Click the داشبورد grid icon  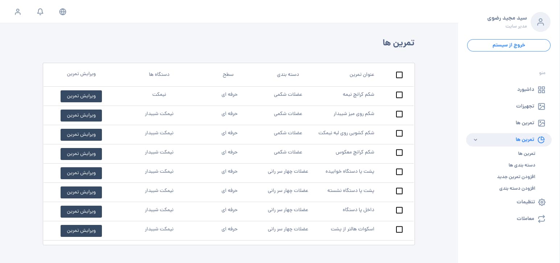(542, 90)
